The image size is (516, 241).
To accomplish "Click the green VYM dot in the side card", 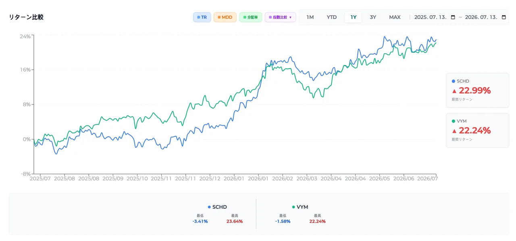I will pyautogui.click(x=454, y=121).
